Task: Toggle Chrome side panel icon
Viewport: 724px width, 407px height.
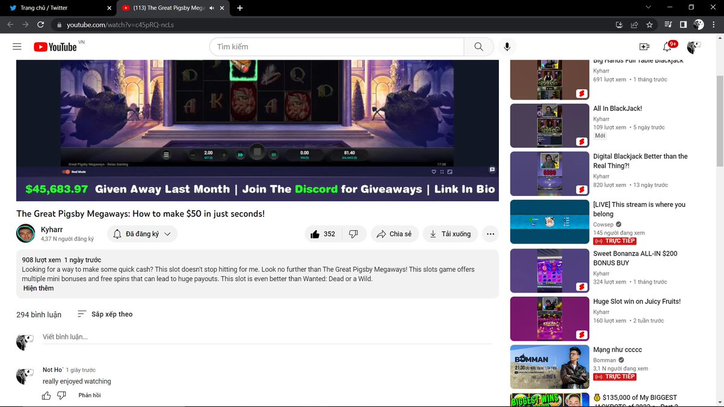Action: [x=683, y=25]
